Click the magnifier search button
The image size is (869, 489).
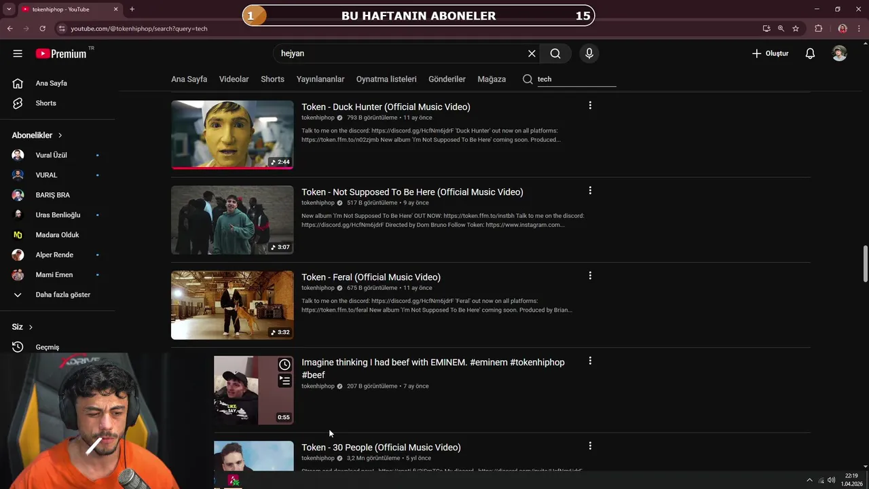pos(555,54)
